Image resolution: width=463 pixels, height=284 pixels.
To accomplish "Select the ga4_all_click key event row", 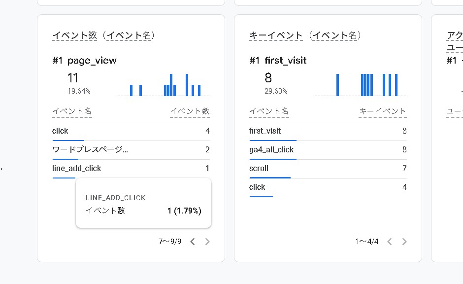I will point(271,150).
